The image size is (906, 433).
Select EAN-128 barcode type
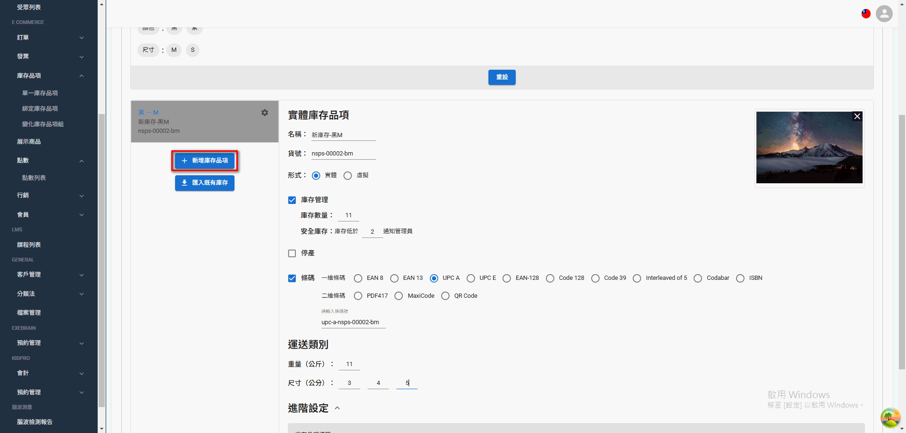click(507, 278)
